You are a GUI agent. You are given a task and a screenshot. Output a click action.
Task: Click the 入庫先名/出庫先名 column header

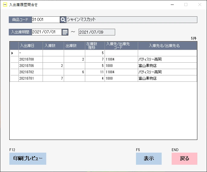point(167,46)
